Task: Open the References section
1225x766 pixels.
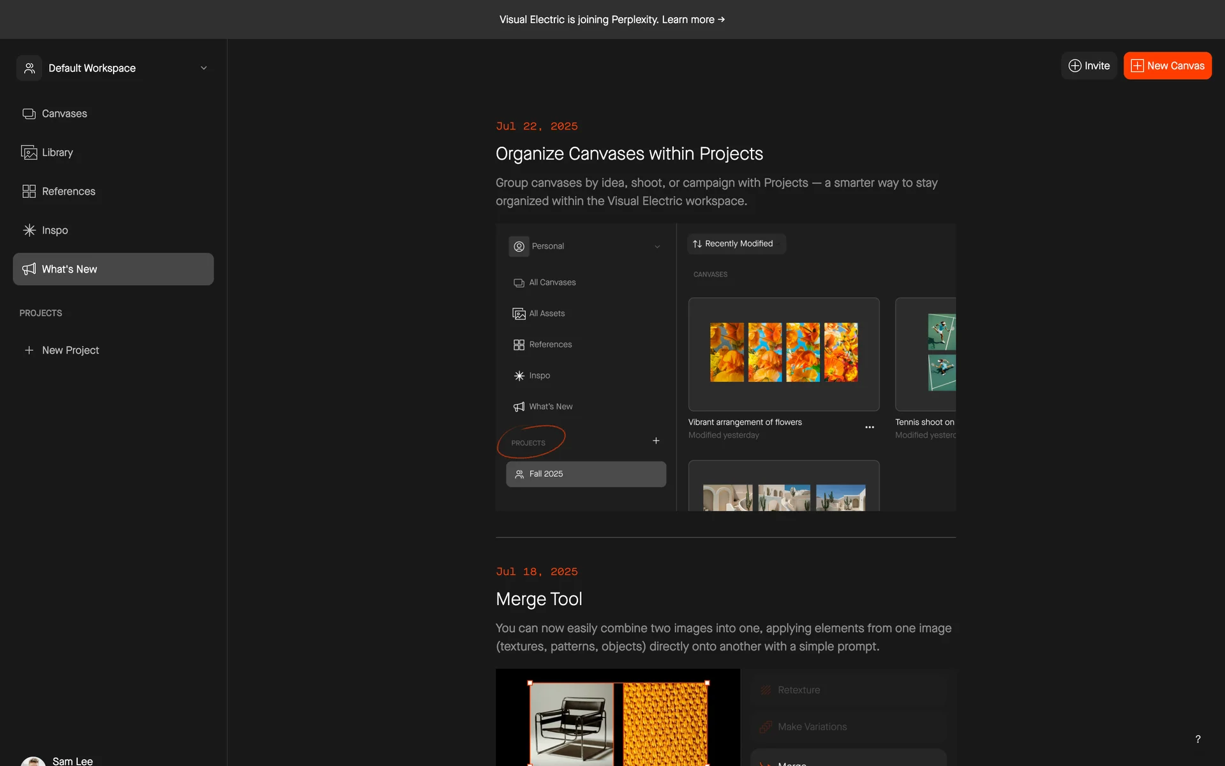Action: tap(68, 191)
